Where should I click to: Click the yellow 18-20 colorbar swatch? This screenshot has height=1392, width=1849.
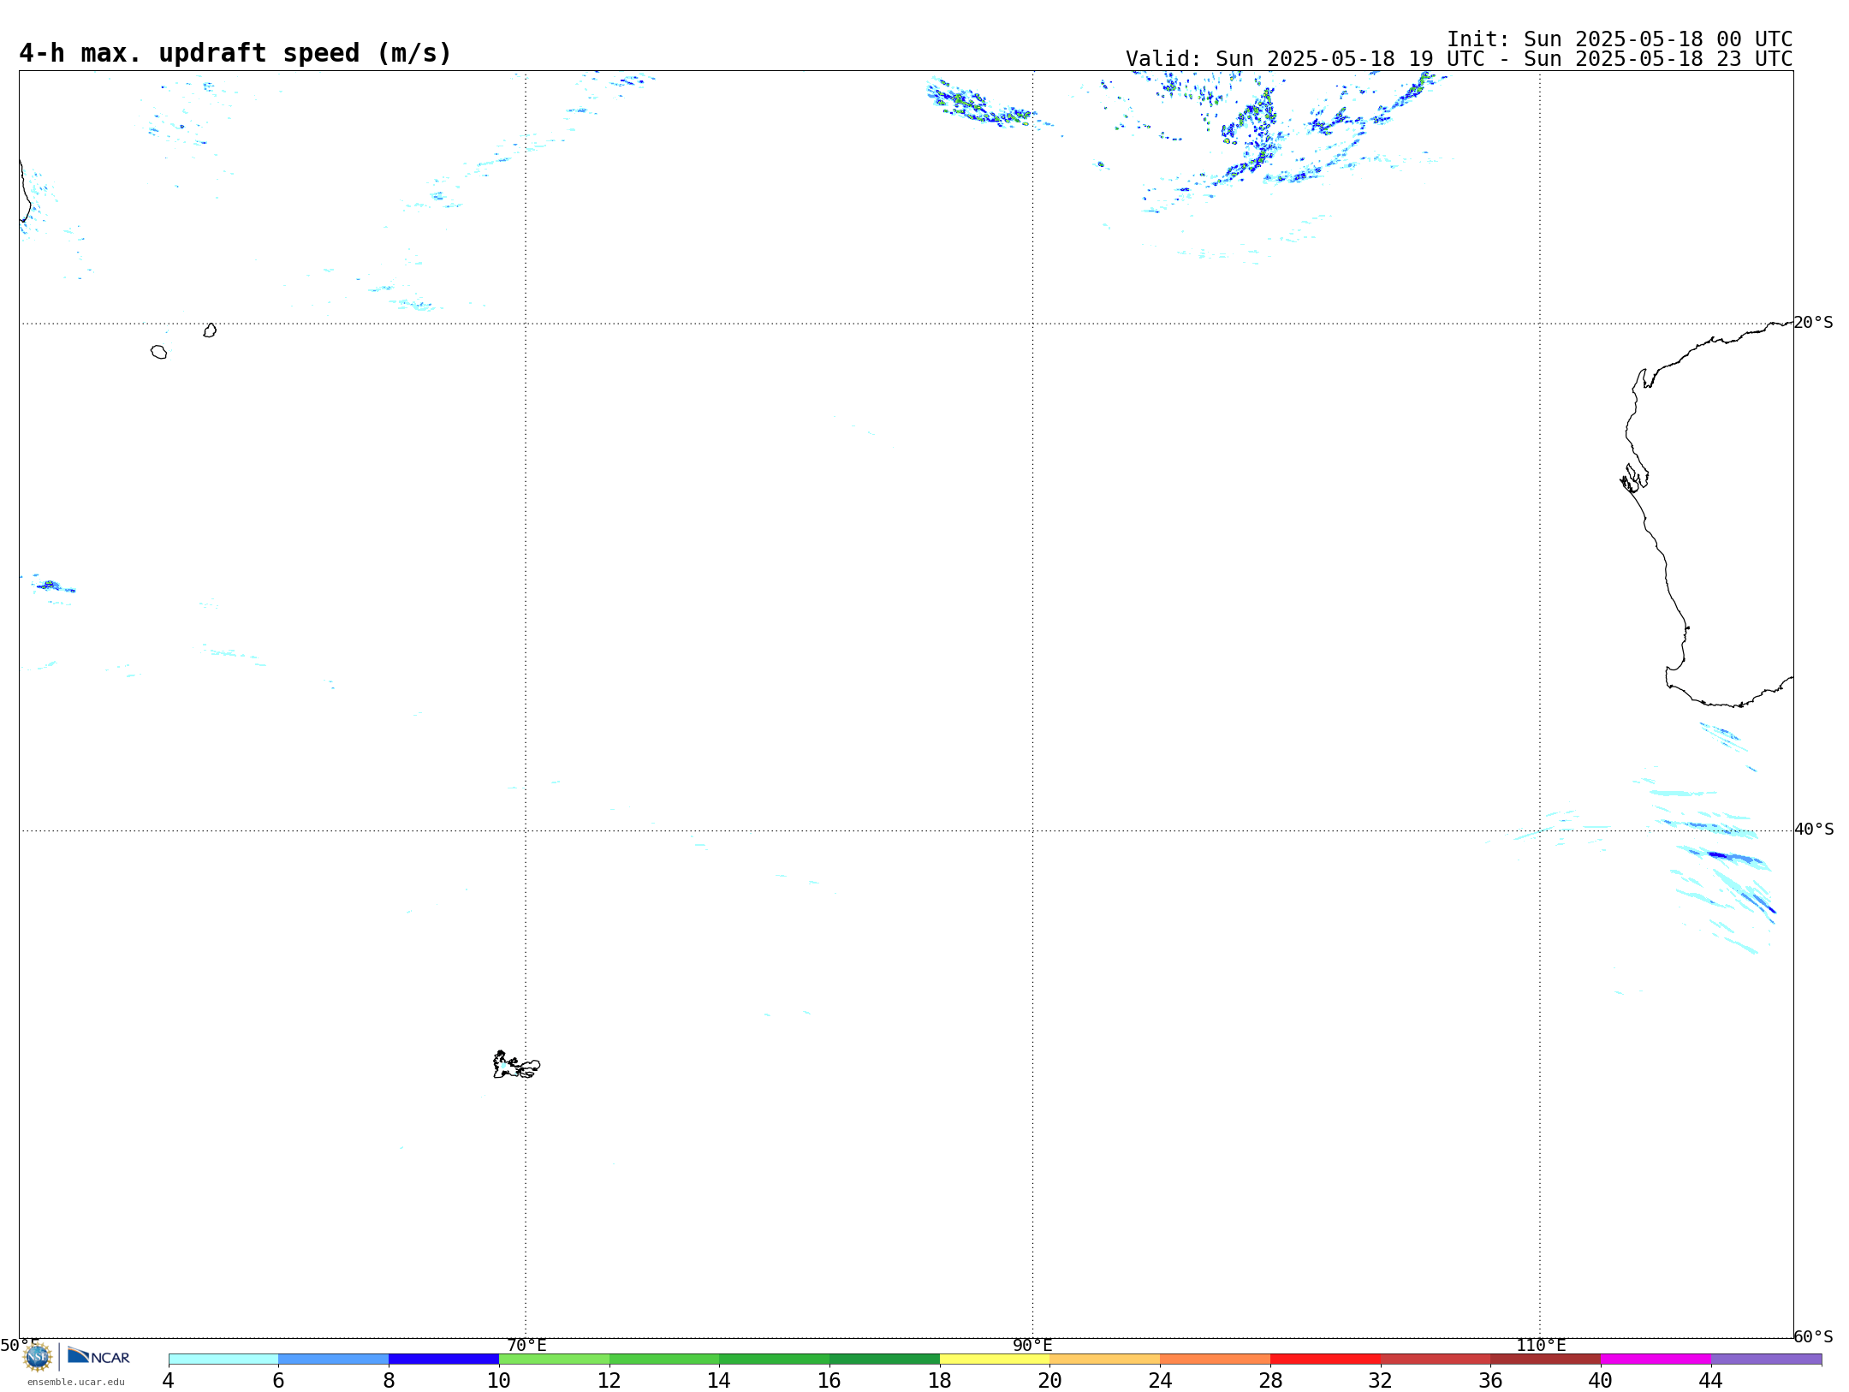point(995,1359)
